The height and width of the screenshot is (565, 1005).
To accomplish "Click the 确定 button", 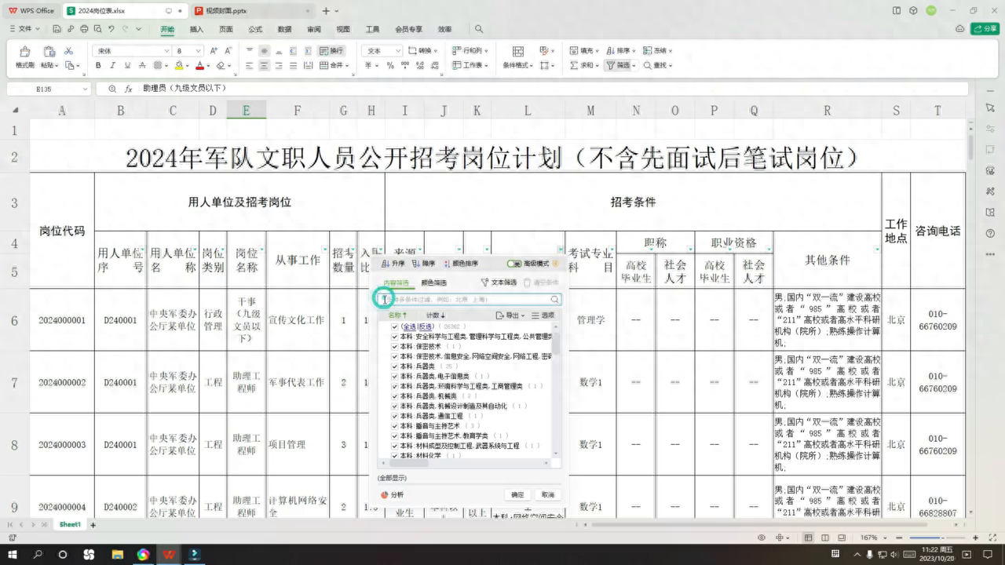I will (517, 495).
